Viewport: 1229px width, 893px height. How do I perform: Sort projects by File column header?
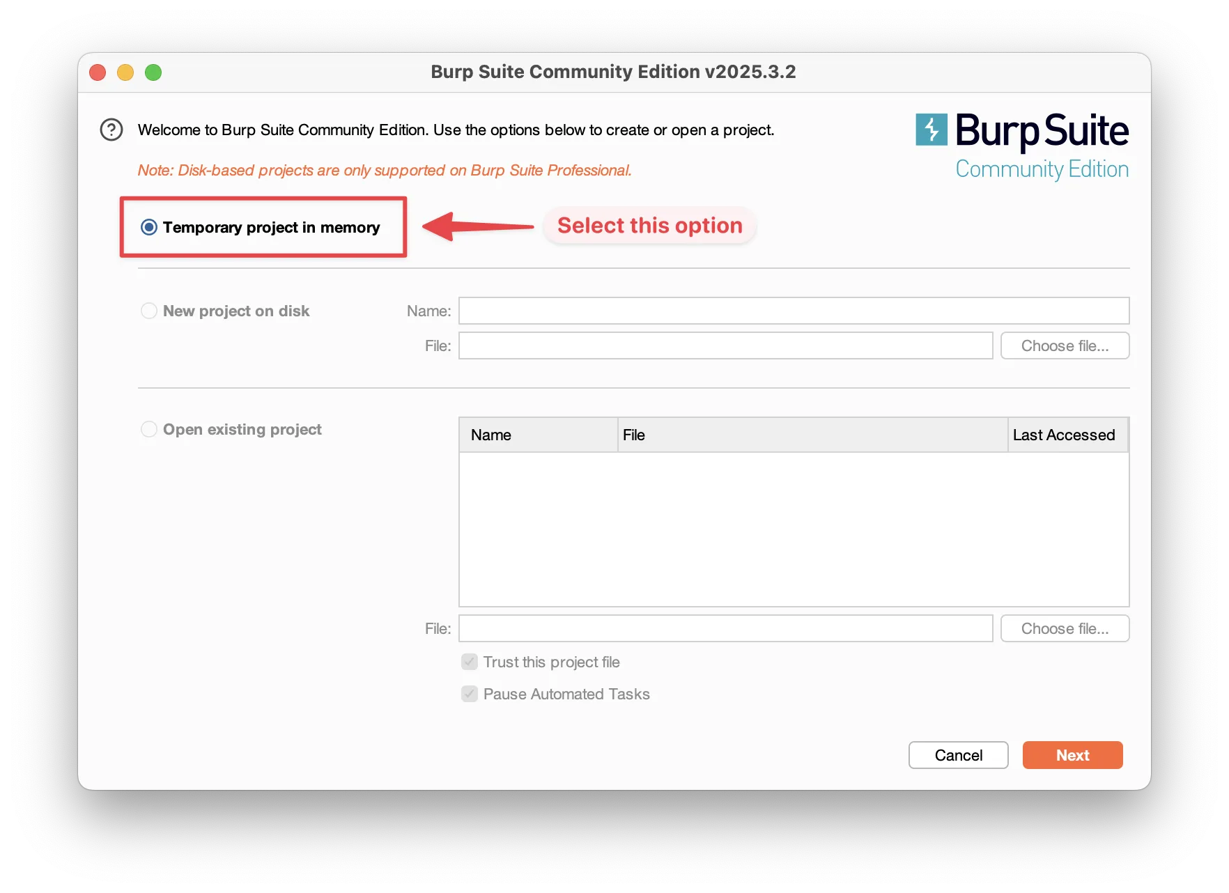pyautogui.click(x=812, y=435)
